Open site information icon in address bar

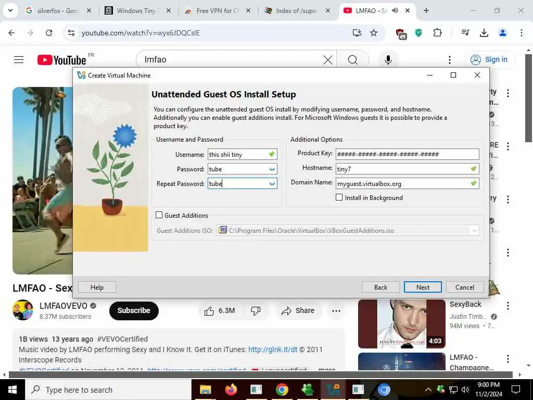point(71,33)
